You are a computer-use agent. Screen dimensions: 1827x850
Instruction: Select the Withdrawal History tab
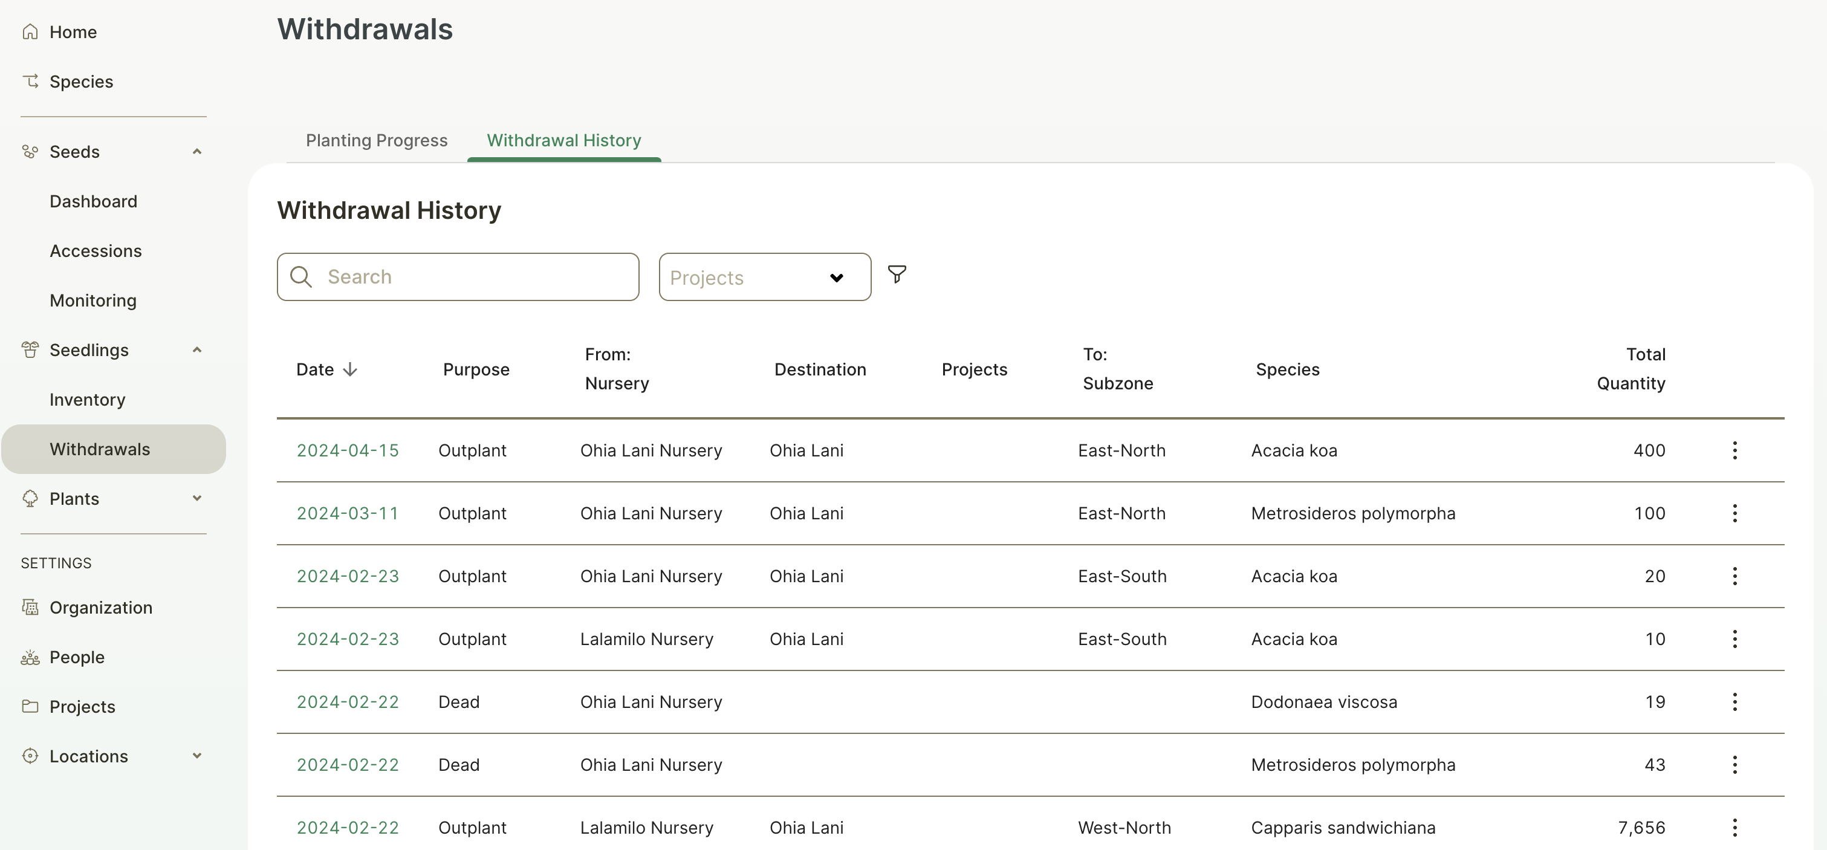tap(564, 140)
